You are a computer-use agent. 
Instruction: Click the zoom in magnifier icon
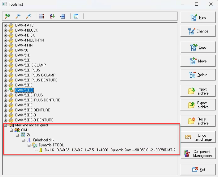[18, 16]
